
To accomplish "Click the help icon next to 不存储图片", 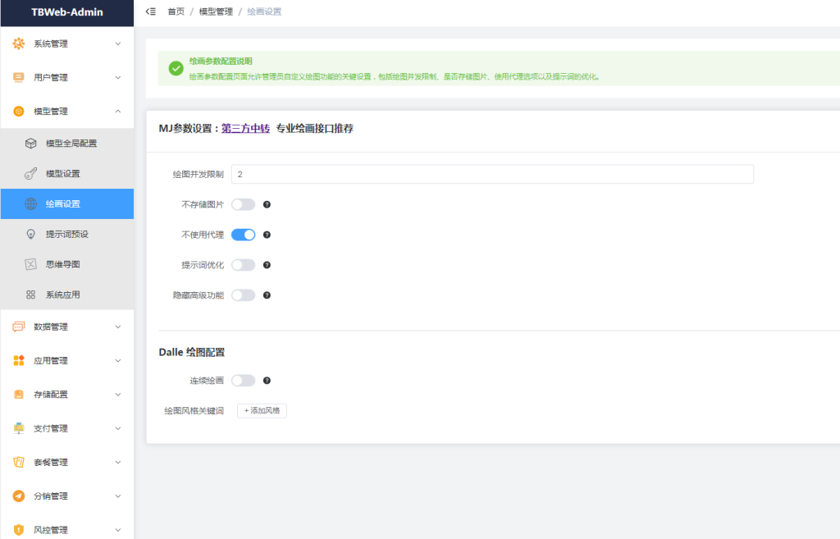I will click(x=267, y=204).
